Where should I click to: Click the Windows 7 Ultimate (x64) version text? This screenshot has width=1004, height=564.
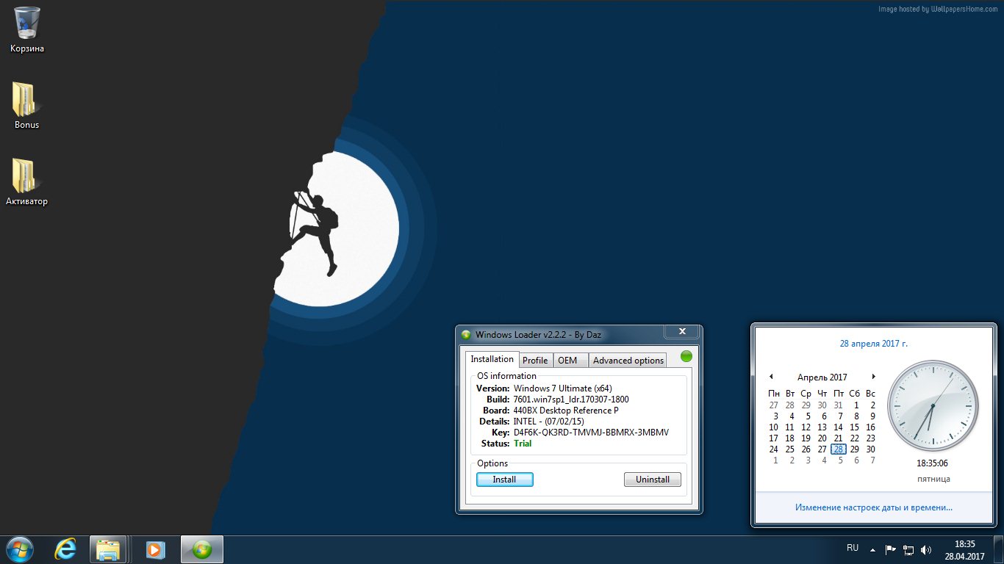[563, 388]
